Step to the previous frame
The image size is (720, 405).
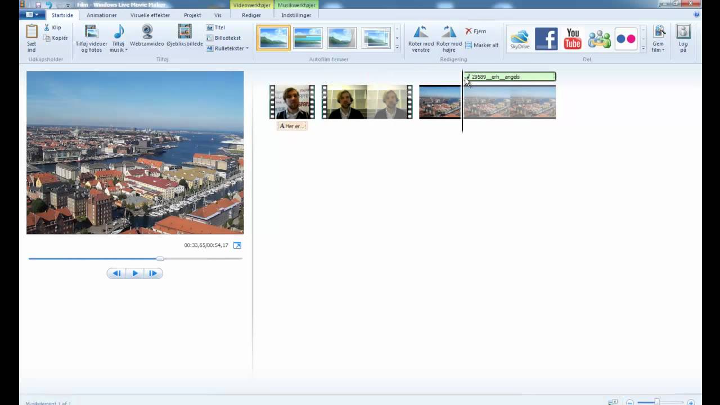(x=116, y=273)
